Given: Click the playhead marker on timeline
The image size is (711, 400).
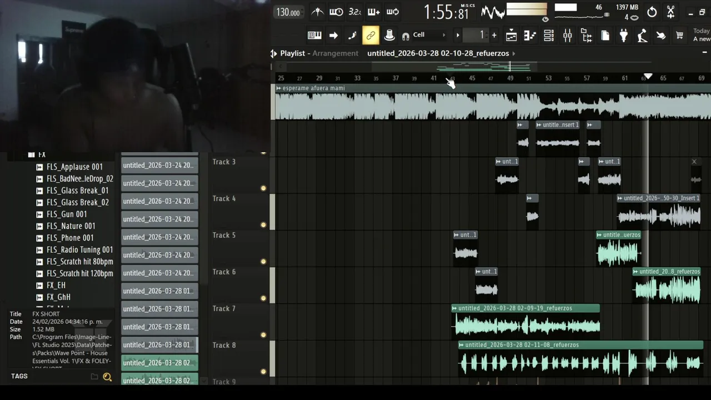Looking at the screenshot, I should (648, 76).
